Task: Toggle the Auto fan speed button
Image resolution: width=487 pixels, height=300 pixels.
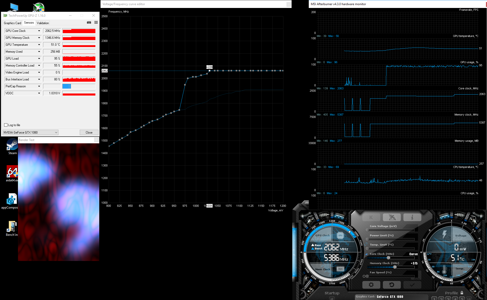Action: point(417,279)
